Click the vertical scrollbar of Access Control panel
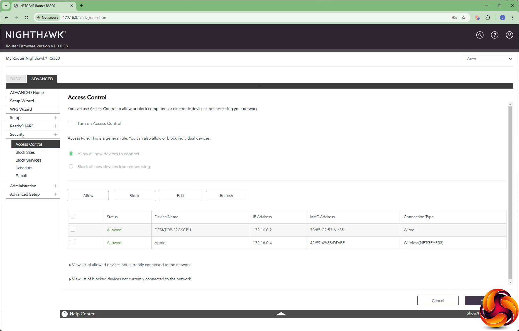The image size is (519, 331). click(x=510, y=192)
